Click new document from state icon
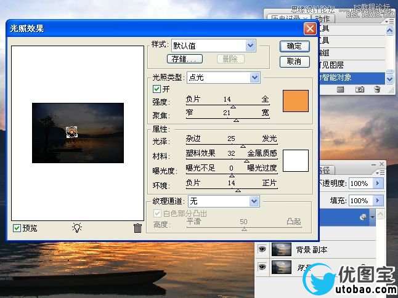Viewport: 398px width, 298px height. coord(340,89)
